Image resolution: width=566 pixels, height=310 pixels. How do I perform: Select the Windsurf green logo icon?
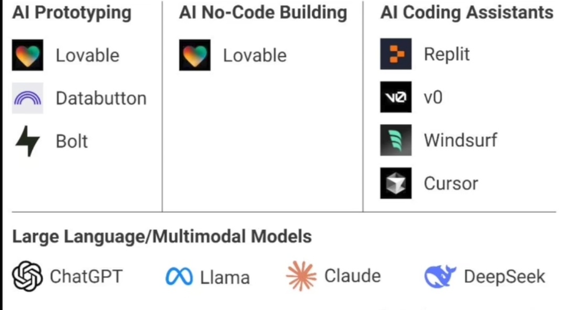396,140
